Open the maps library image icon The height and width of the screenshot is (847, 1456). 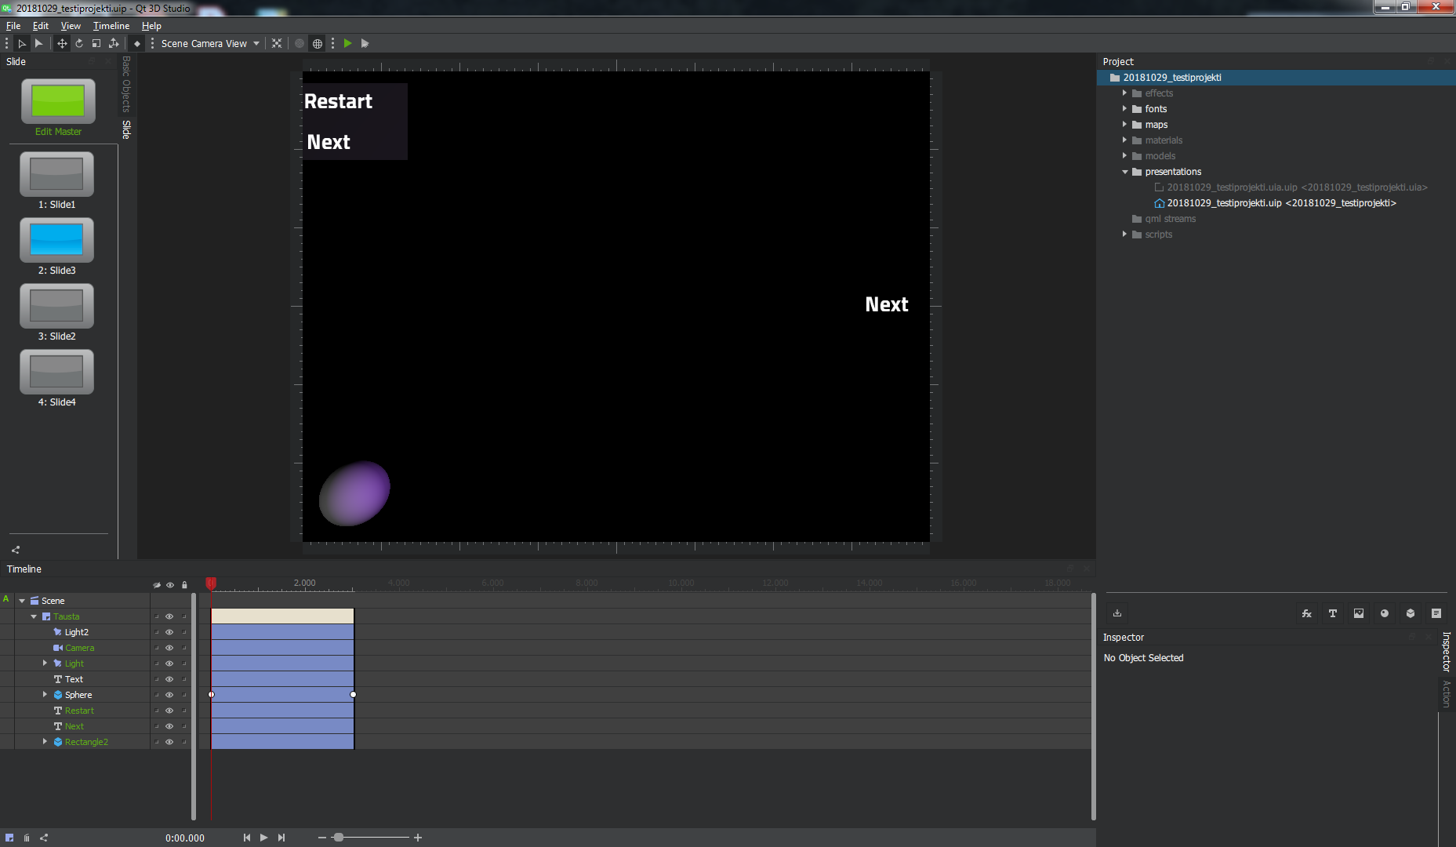point(1358,613)
